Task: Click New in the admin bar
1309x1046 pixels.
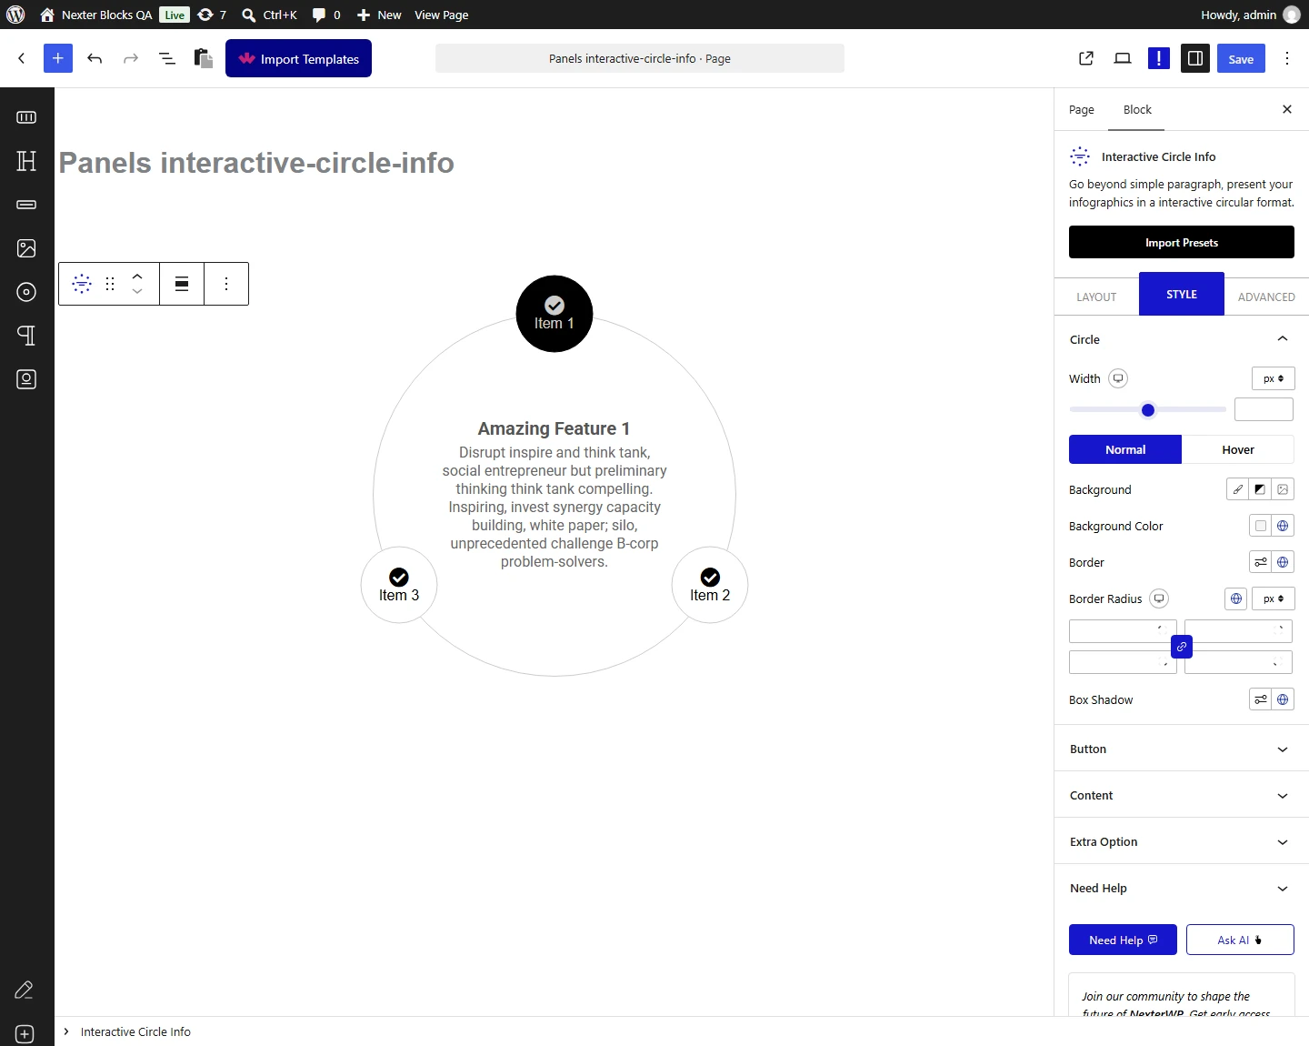Action: coord(379,15)
